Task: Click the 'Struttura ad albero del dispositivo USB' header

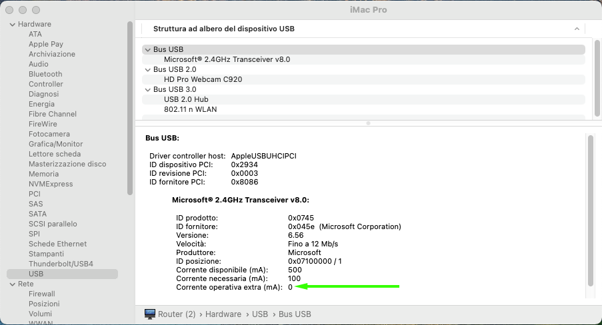Action: click(224, 29)
